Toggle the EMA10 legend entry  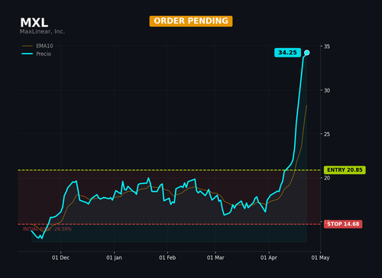37,46
